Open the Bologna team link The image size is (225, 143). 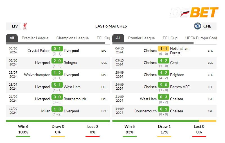pos(70,63)
